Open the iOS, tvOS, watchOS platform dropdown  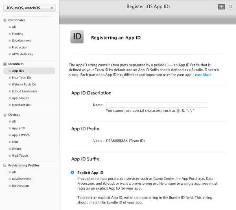point(29,8)
